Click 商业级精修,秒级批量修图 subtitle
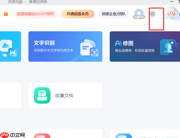Image resolution: width=180 pixels, height=138 pixels. [135, 50]
